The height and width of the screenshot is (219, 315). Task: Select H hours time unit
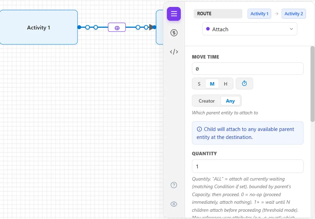(226, 84)
